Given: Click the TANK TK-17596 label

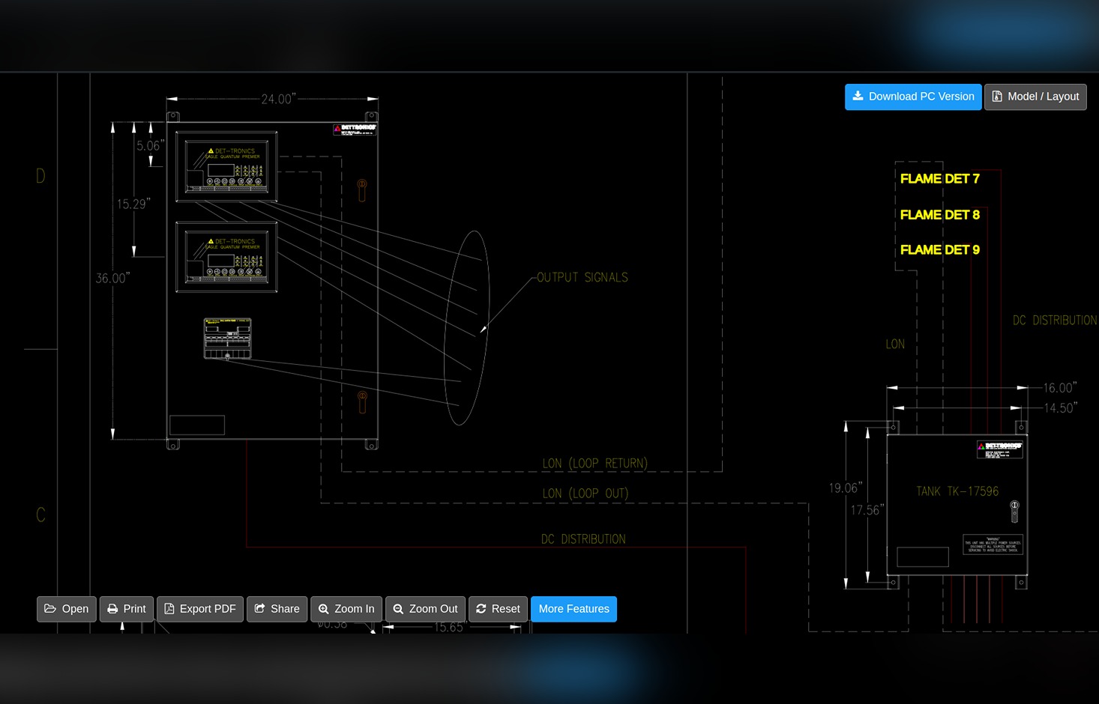Looking at the screenshot, I should point(957,491).
